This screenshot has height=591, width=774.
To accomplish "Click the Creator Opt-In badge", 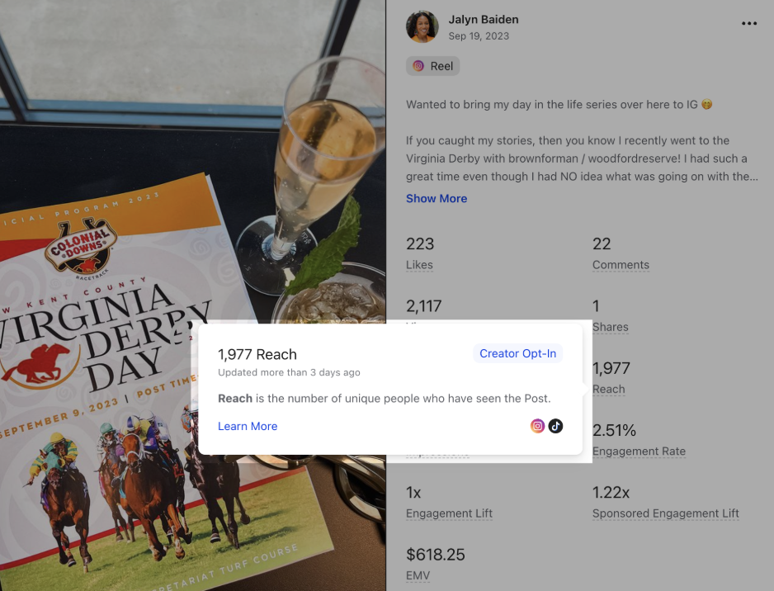I will coord(518,353).
